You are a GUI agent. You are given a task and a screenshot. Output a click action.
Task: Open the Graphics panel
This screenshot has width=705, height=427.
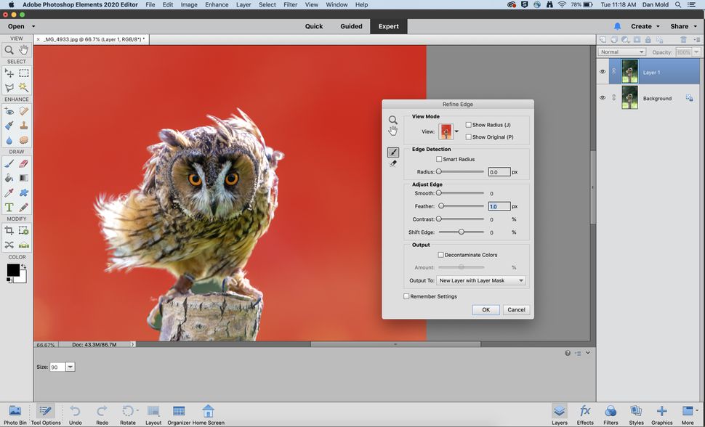(661, 412)
